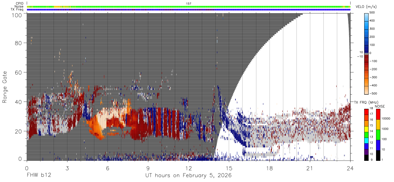394x182 pixels.
Task: Click the 'TX Freq' row label
Action: [17, 9]
